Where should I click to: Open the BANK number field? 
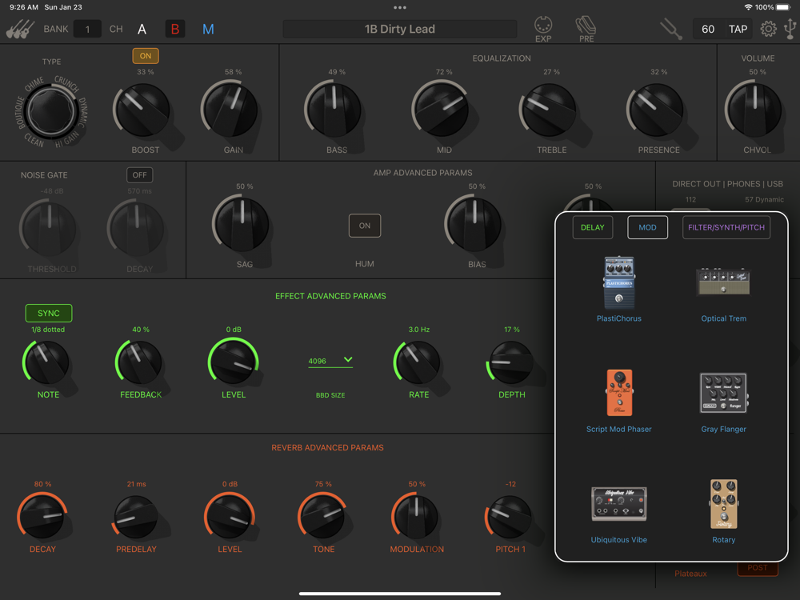87,29
